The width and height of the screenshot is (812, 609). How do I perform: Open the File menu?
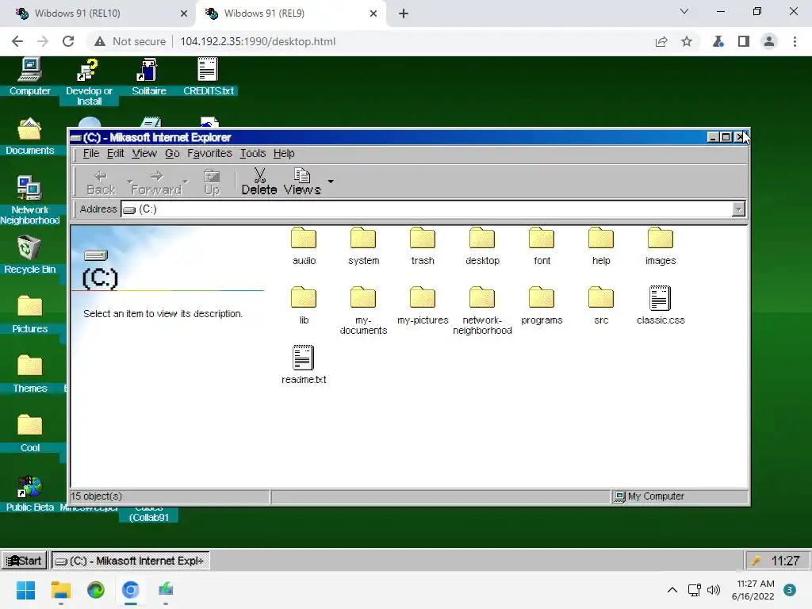90,153
